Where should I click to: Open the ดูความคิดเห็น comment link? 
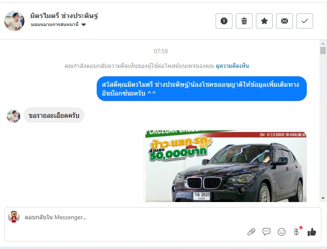coord(232,66)
